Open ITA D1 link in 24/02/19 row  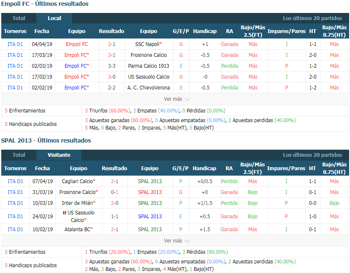(x=15, y=216)
